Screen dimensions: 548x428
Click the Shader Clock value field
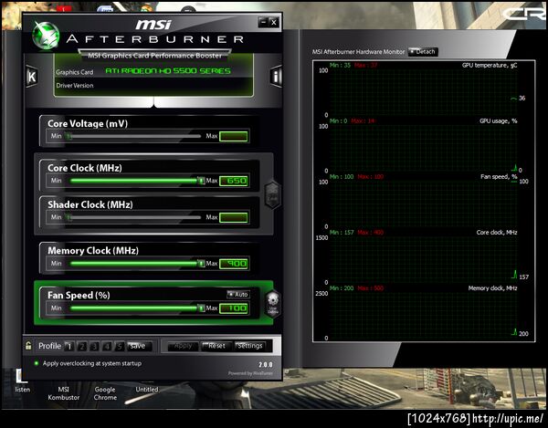234,217
